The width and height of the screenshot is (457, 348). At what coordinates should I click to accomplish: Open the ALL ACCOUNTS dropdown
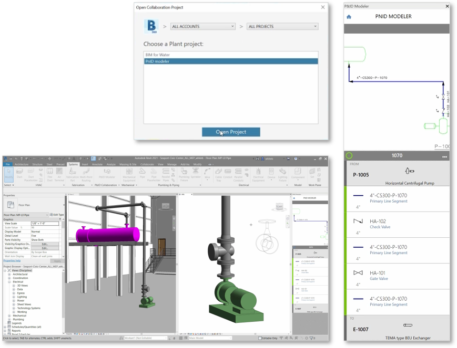pos(203,26)
